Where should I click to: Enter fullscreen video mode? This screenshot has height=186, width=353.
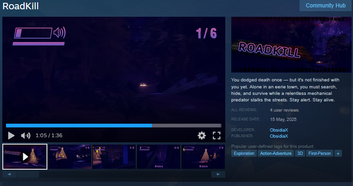(x=216, y=135)
